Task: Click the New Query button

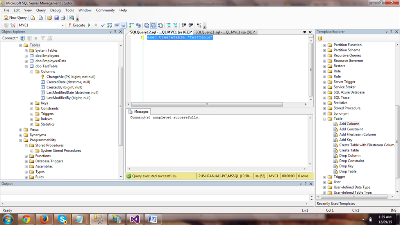Action: point(15,18)
